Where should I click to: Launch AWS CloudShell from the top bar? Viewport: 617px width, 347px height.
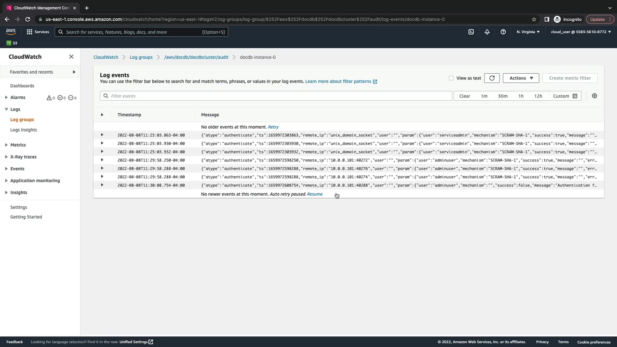pyautogui.click(x=471, y=32)
